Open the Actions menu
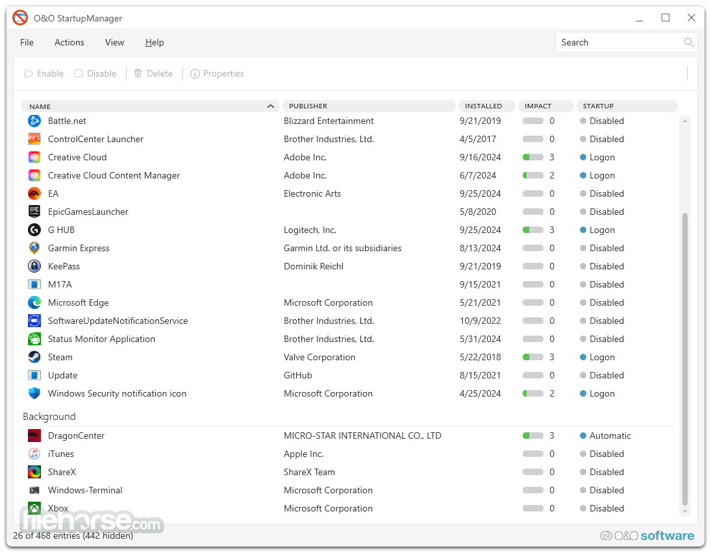This screenshot has width=711, height=553. [x=69, y=43]
